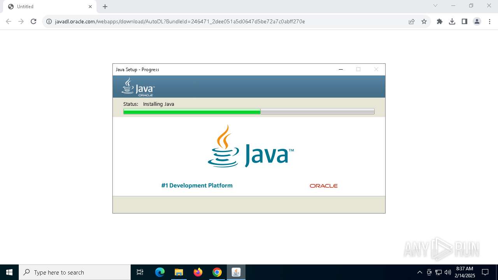Click 'Java Setup - Progress' title text

[x=137, y=70]
